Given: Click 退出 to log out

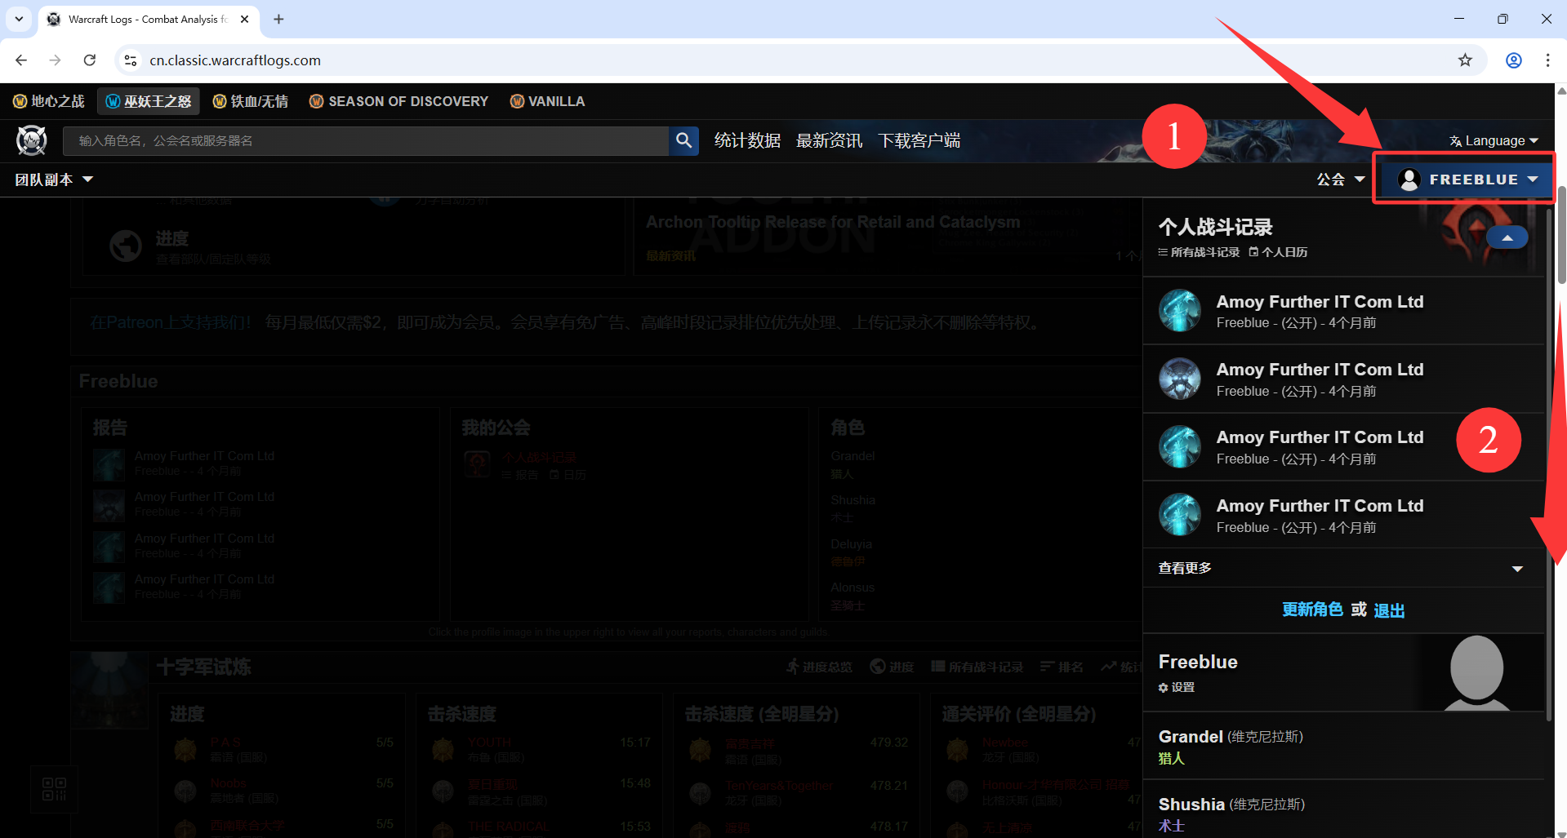Looking at the screenshot, I should 1389,610.
